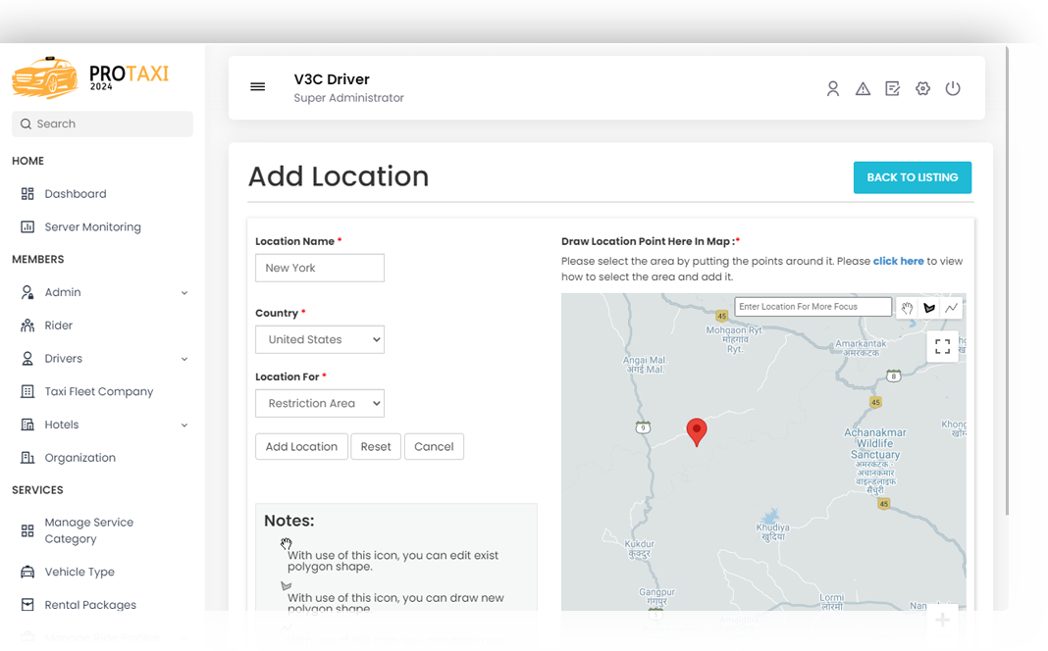1048x651 pixels.
Task: Expand the Admin menu chevron
Action: (184, 293)
